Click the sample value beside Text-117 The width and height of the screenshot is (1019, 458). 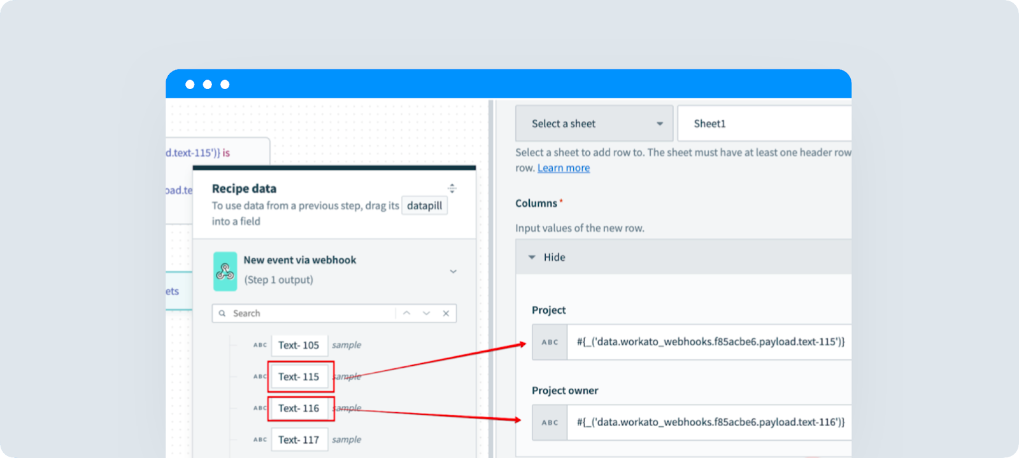(346, 440)
